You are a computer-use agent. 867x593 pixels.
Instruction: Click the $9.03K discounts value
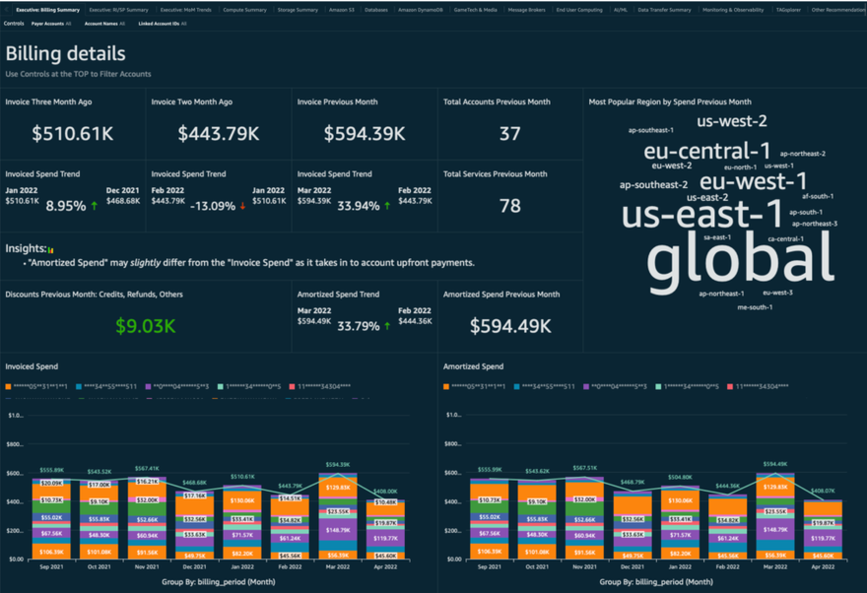[145, 326]
